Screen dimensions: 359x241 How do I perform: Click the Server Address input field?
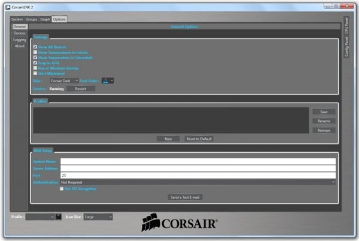click(x=198, y=168)
